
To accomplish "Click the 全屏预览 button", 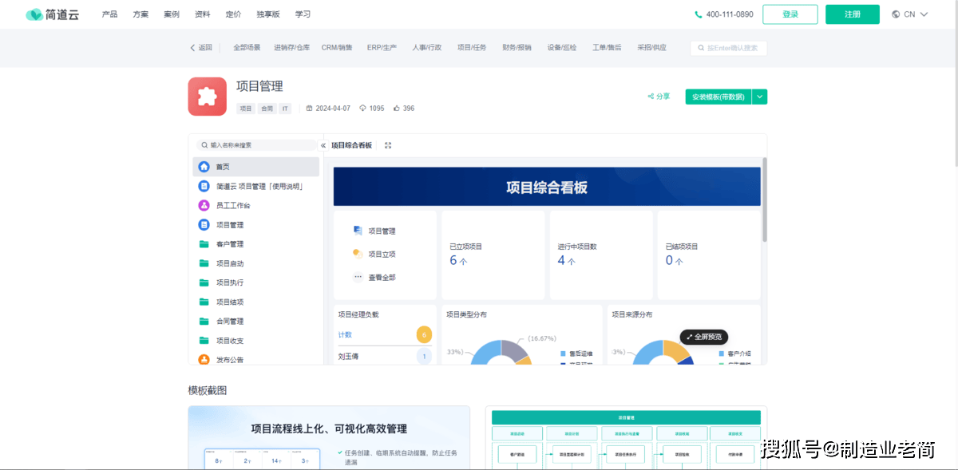I will (x=704, y=337).
